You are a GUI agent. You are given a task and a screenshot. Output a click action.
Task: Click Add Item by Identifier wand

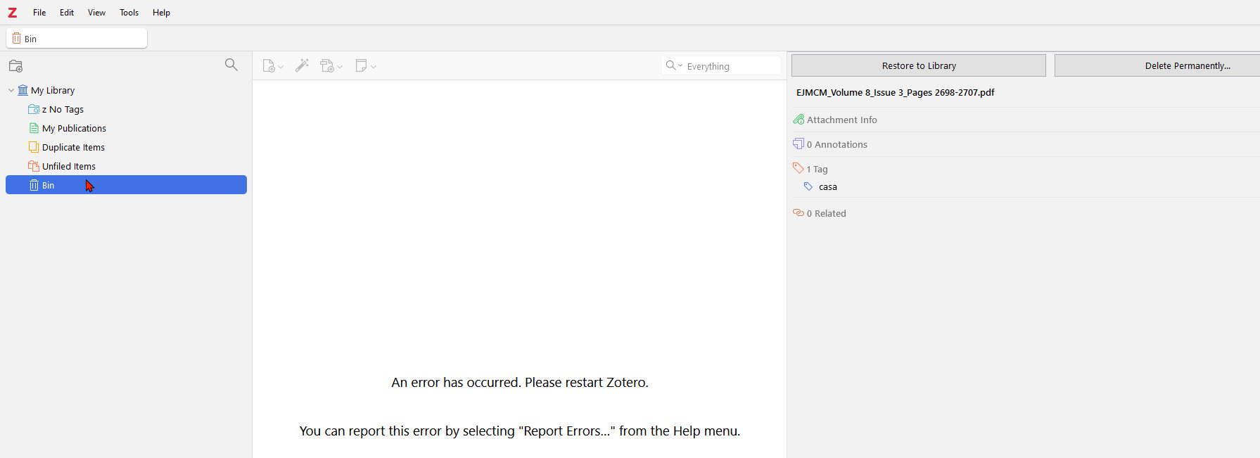pyautogui.click(x=302, y=65)
